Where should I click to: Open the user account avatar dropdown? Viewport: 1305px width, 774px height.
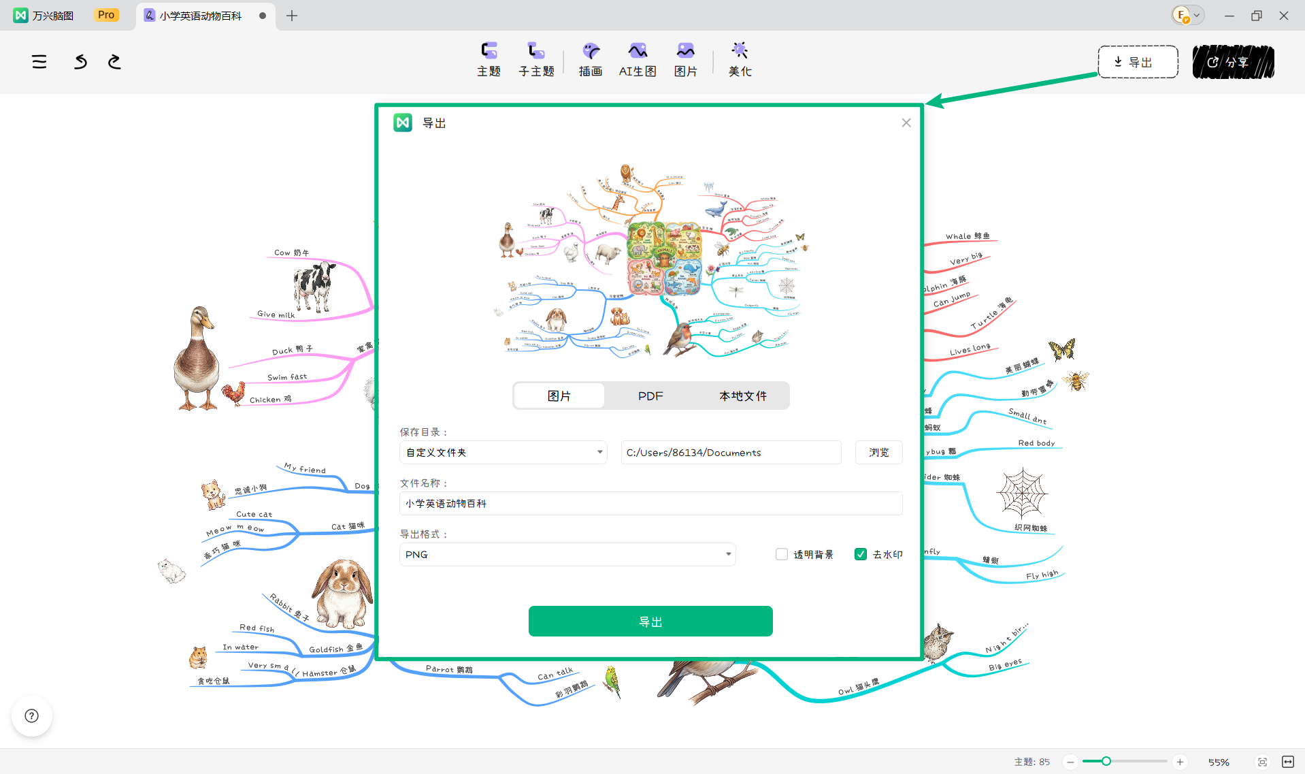pos(1188,15)
